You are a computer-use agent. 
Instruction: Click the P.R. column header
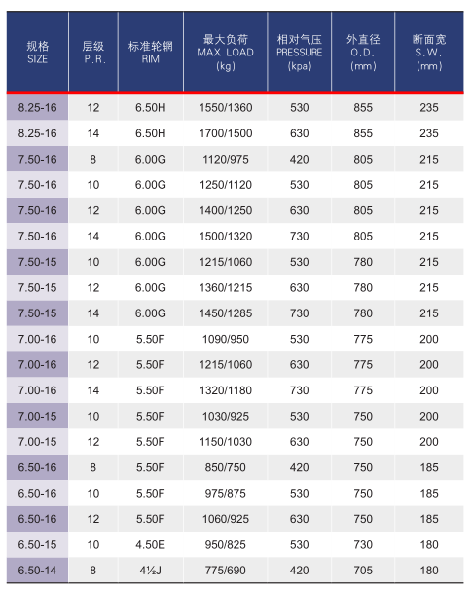click(93, 52)
